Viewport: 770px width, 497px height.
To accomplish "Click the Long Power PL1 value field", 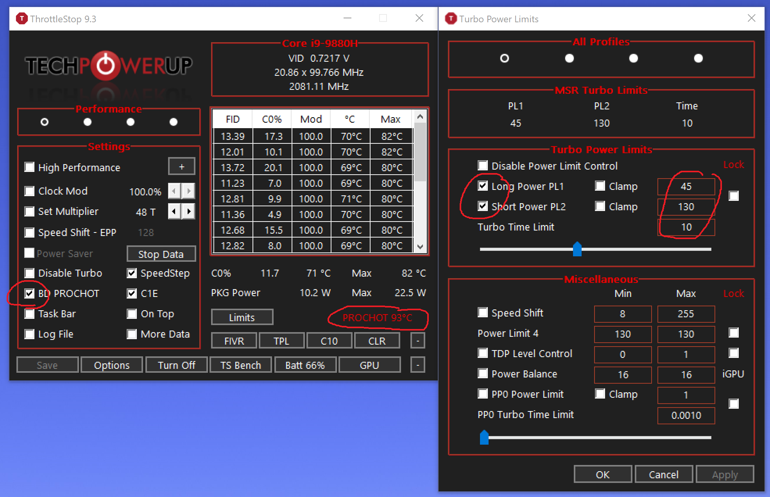I will [686, 186].
